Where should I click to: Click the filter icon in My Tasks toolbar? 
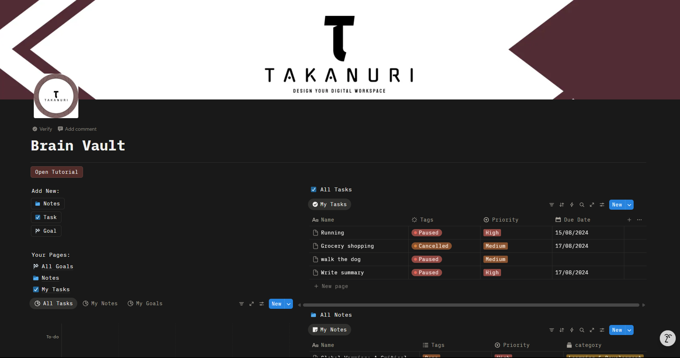pyautogui.click(x=552, y=205)
